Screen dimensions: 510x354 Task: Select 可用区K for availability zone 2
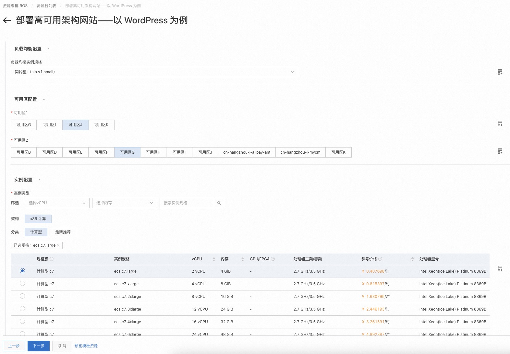338,152
